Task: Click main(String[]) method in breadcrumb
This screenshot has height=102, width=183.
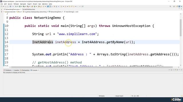Action: click(71, 12)
